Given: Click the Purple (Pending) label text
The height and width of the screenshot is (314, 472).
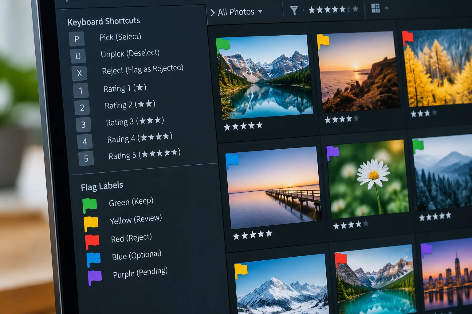Looking at the screenshot, I should tap(140, 273).
